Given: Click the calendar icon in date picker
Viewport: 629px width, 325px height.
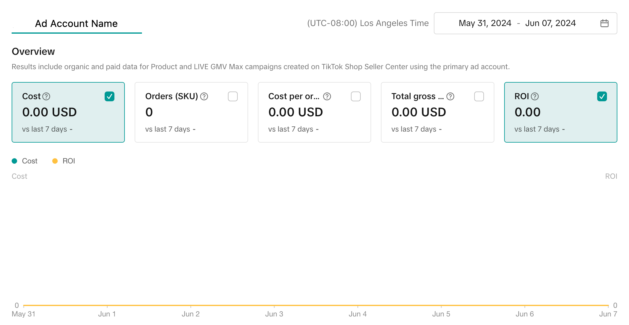Looking at the screenshot, I should [604, 23].
